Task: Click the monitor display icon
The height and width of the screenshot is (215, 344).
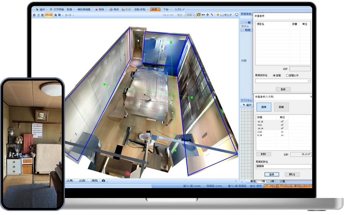Action: click(237, 15)
